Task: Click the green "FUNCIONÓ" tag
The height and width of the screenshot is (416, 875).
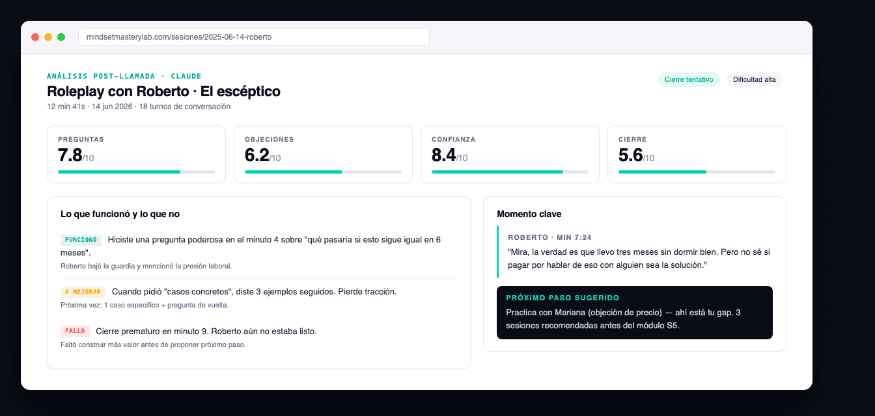Action: tap(81, 240)
